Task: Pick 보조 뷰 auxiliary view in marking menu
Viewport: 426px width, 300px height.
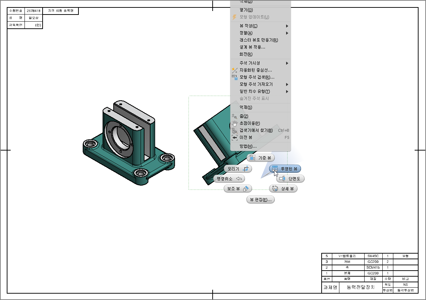Action: (x=238, y=188)
